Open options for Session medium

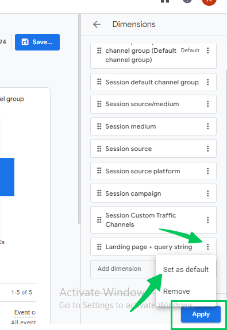point(208,126)
